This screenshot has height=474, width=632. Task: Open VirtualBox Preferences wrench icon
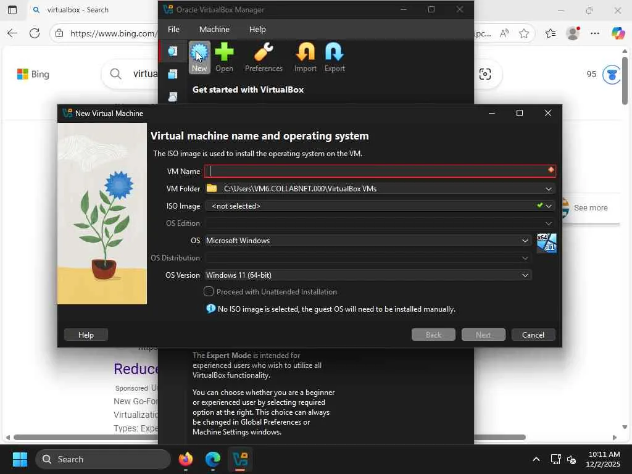[264, 57]
